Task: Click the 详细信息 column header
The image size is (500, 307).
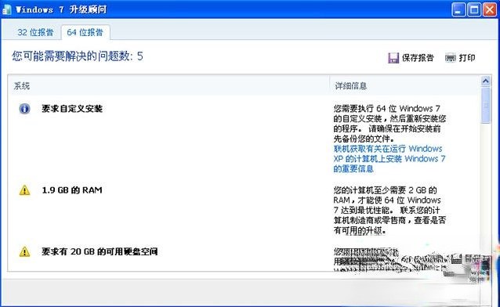Action: coord(351,85)
